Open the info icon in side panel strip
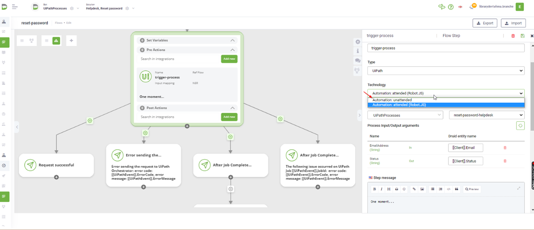534x230 pixels. click(x=358, y=51)
